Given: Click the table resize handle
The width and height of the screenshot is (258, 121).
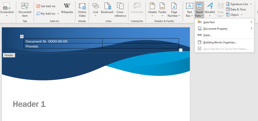Looking at the screenshot, I should (181, 50).
